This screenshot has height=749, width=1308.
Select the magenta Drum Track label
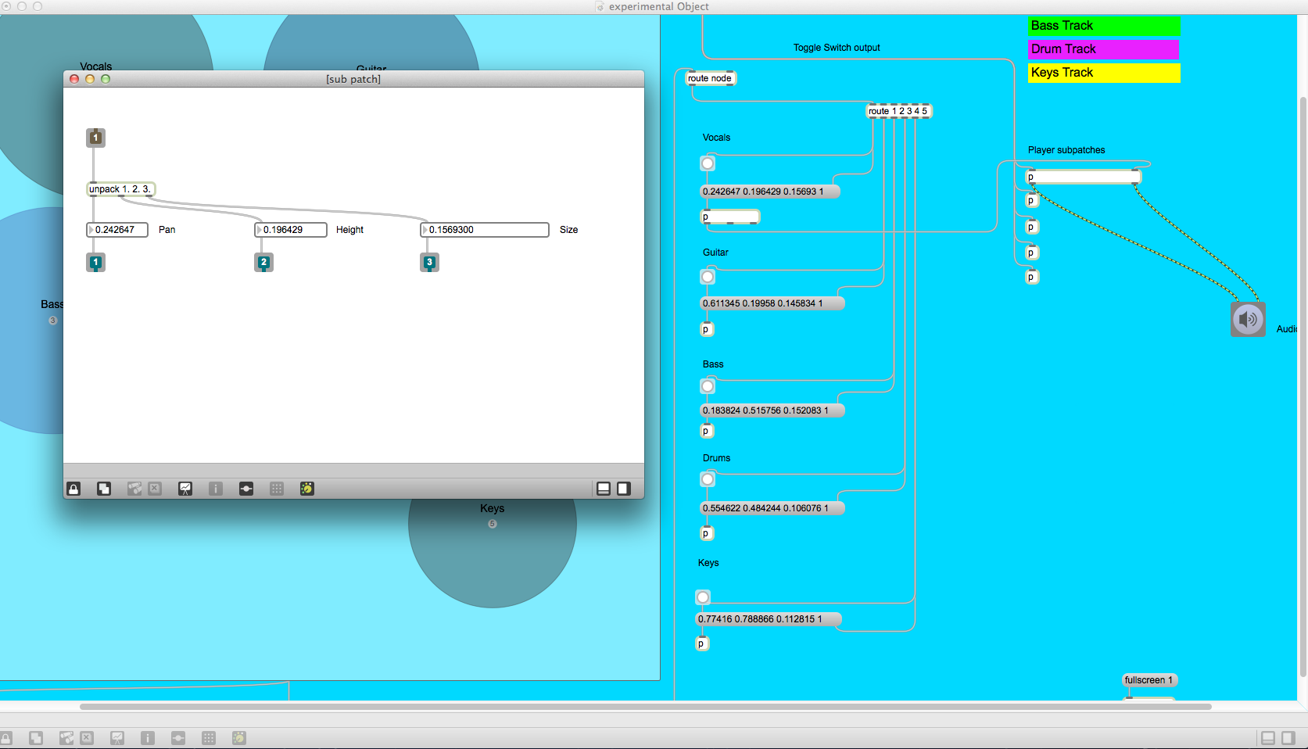tap(1104, 49)
